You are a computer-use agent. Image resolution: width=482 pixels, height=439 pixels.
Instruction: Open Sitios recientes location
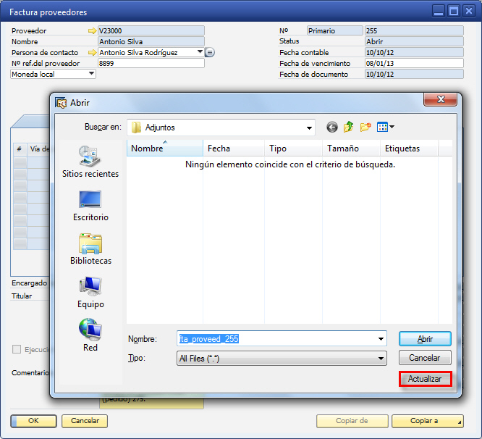90,162
